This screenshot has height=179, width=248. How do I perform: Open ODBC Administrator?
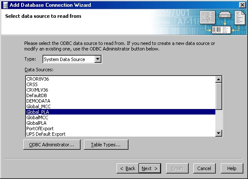(52, 145)
